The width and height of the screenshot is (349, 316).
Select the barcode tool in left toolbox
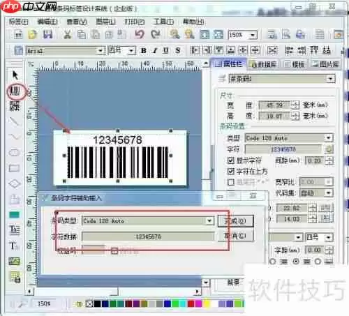pyautogui.click(x=15, y=91)
